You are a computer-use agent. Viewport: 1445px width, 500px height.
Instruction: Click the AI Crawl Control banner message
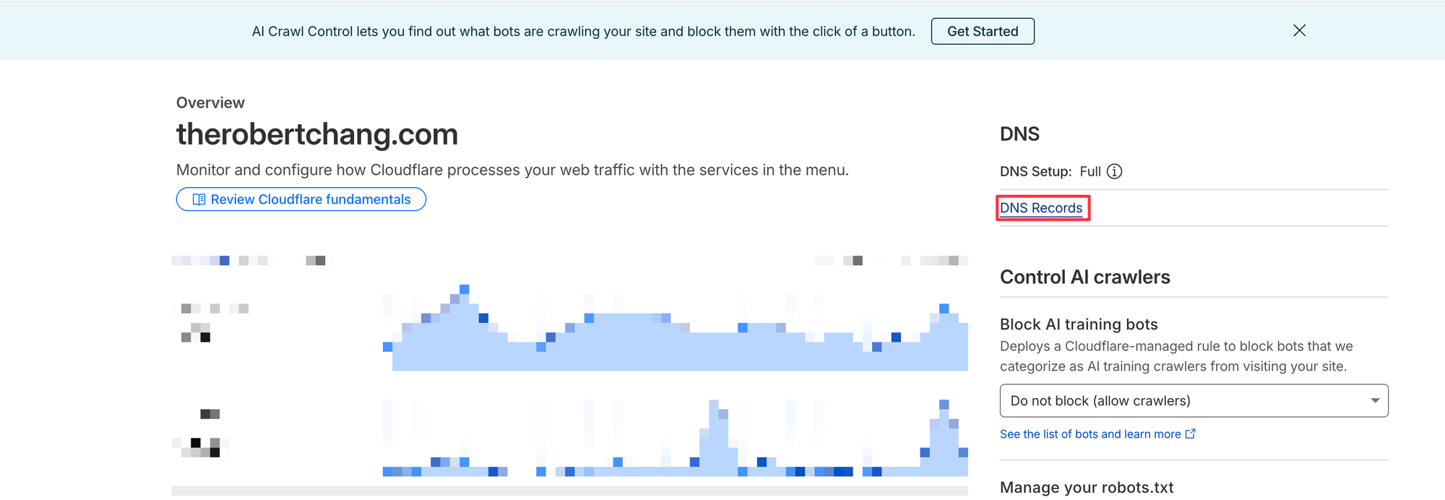click(x=583, y=31)
